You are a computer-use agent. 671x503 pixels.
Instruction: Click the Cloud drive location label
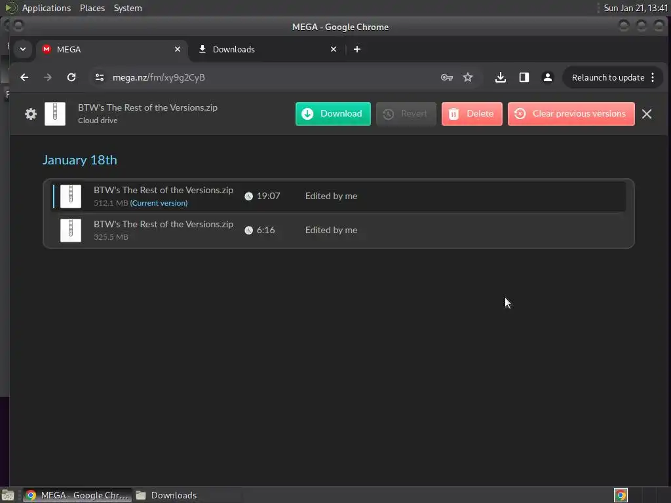point(98,121)
